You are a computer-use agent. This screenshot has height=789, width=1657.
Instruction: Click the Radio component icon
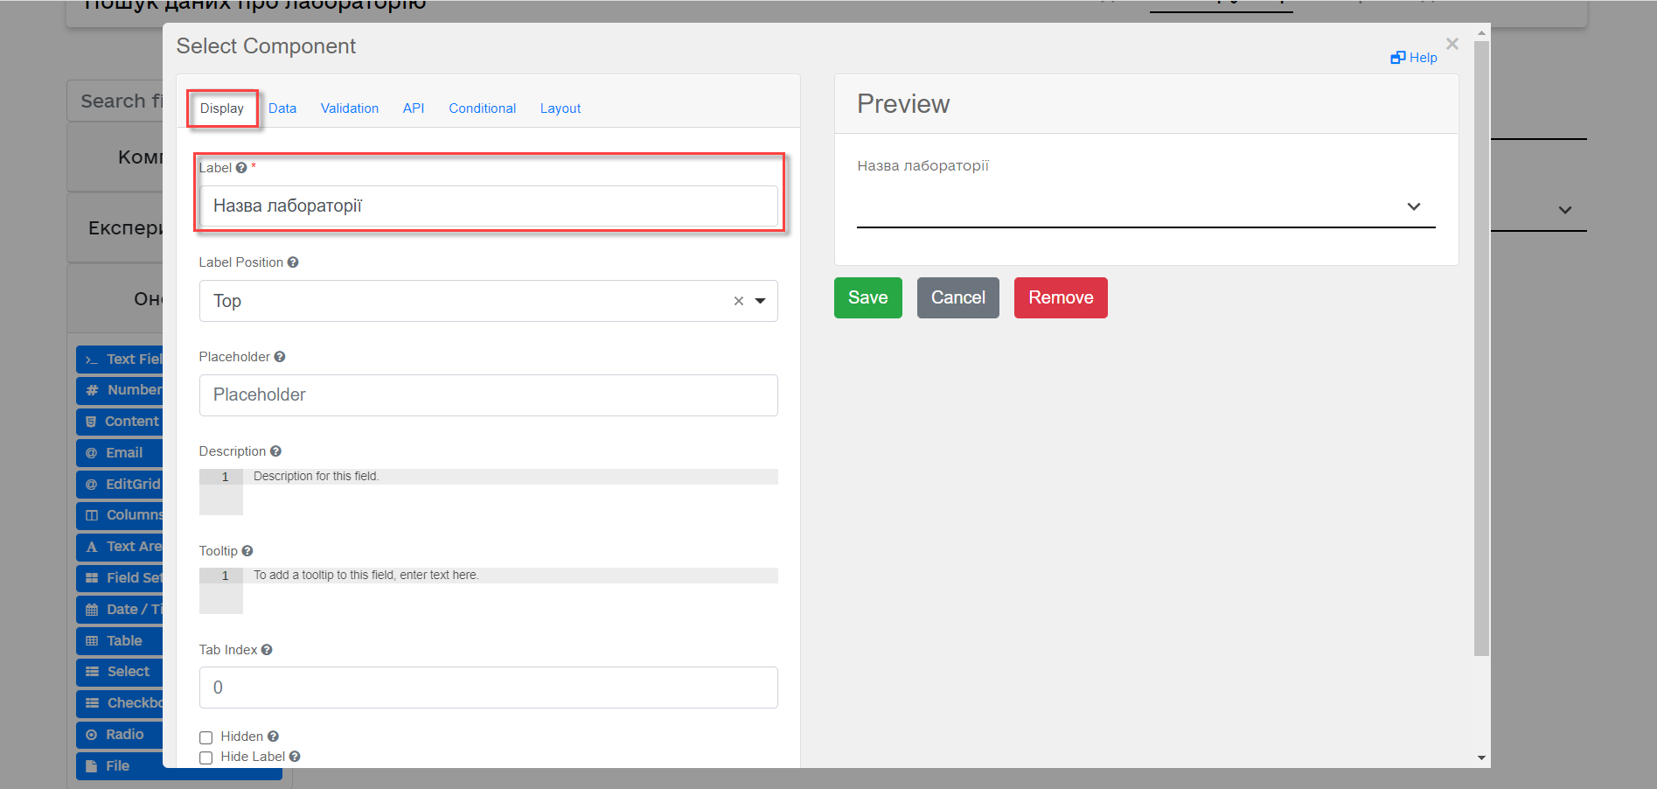[x=91, y=735]
